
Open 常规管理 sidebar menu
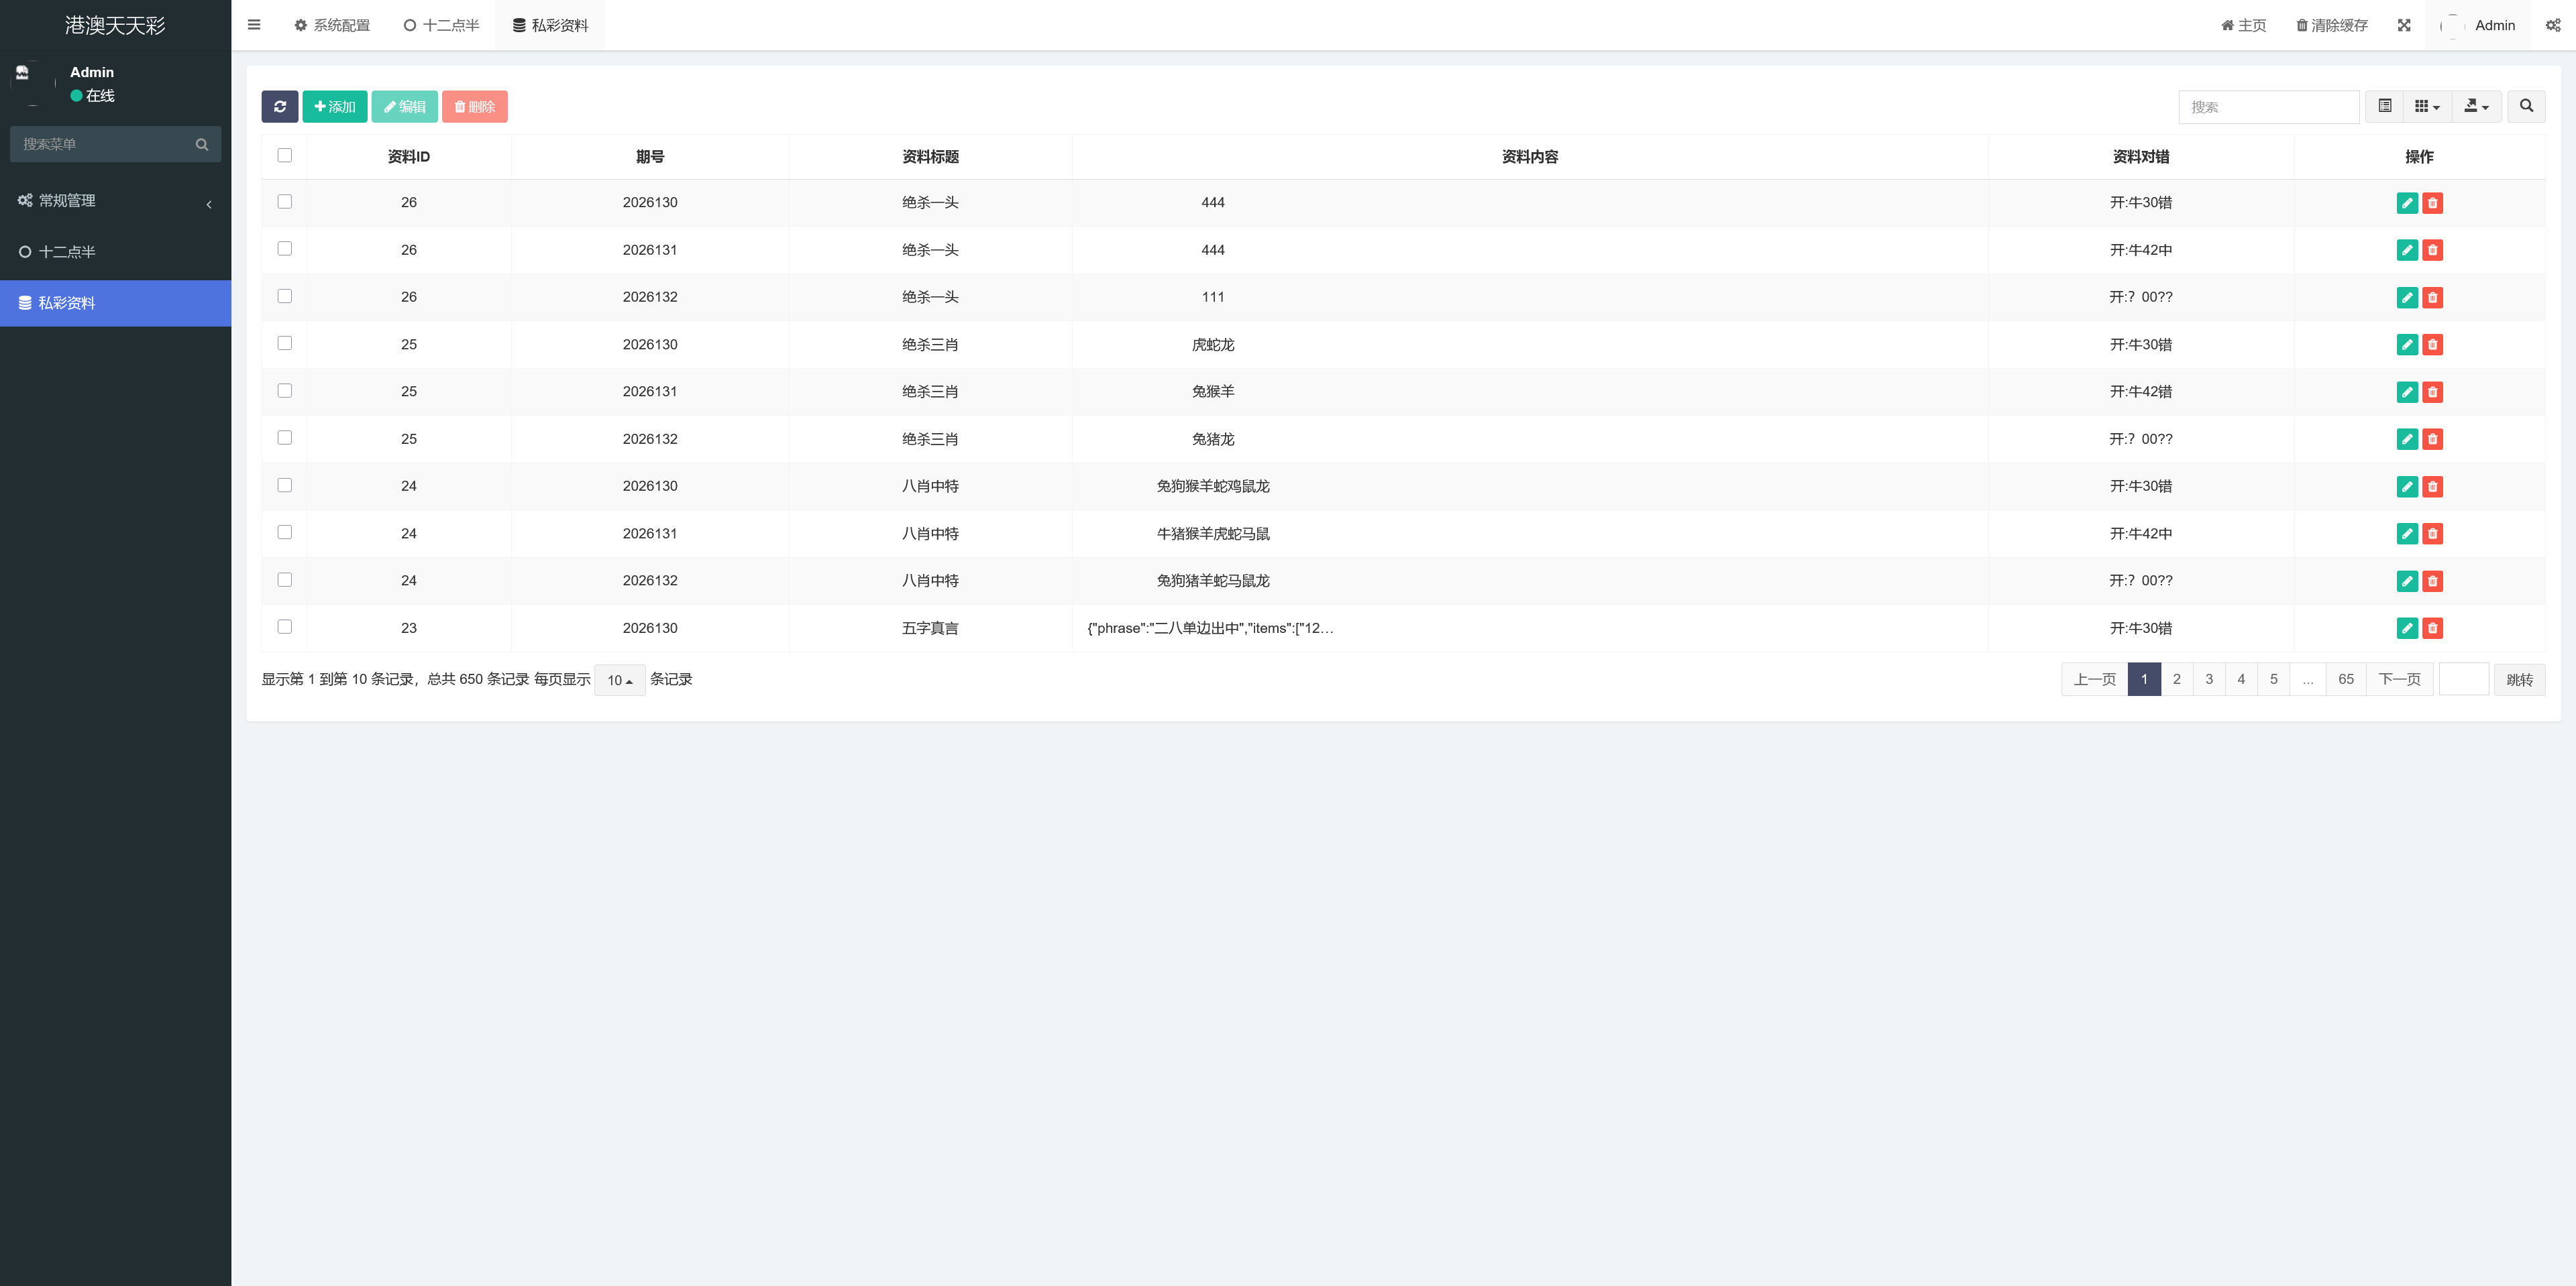pos(116,201)
